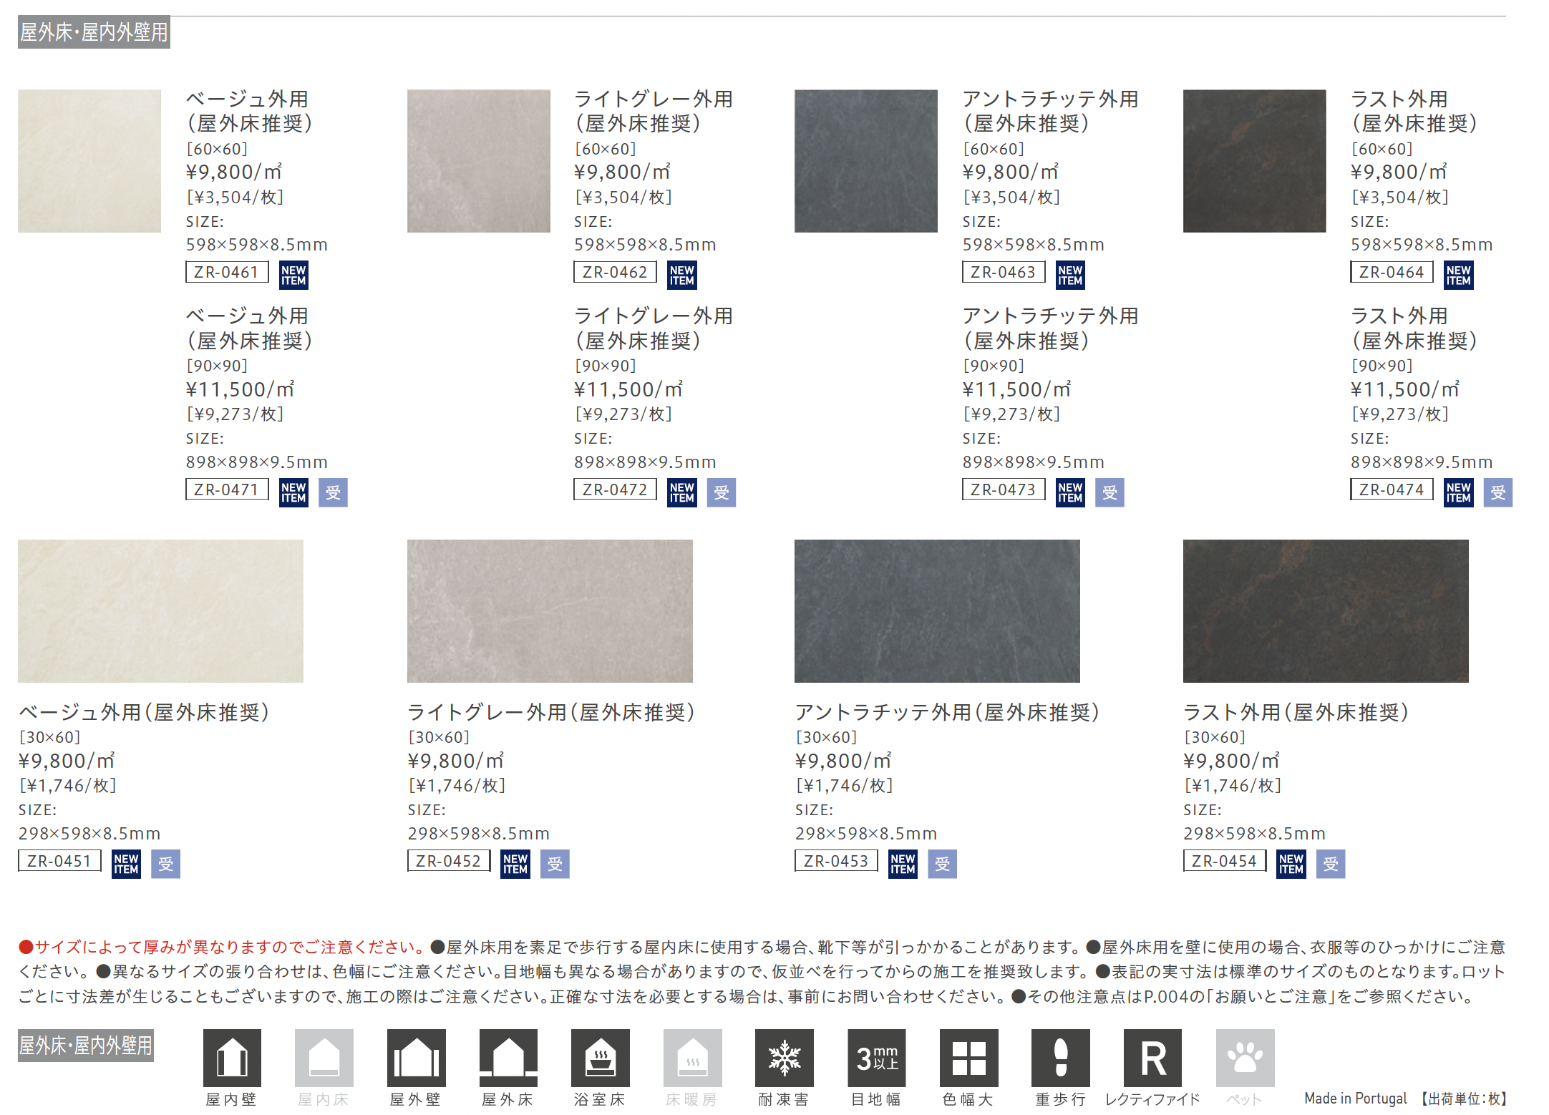Click the 屋外壁 outdoor wall icon
Image resolution: width=1549 pixels, height=1115 pixels.
[x=416, y=1058]
